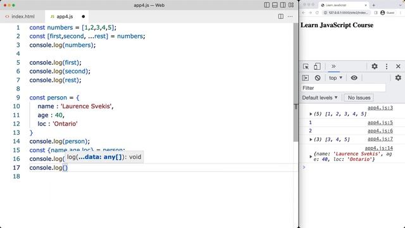This screenshot has height=228, width=405.
Task: Click console.log(rest) on line 7
Action: (x=55, y=80)
